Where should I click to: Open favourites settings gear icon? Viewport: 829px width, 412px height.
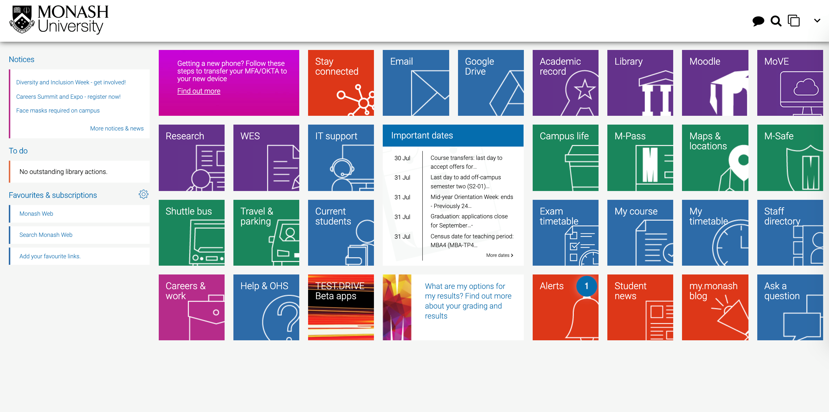(143, 194)
